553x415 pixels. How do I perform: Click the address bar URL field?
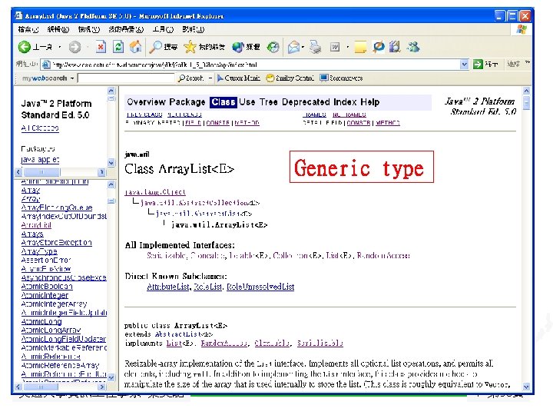coord(256,65)
